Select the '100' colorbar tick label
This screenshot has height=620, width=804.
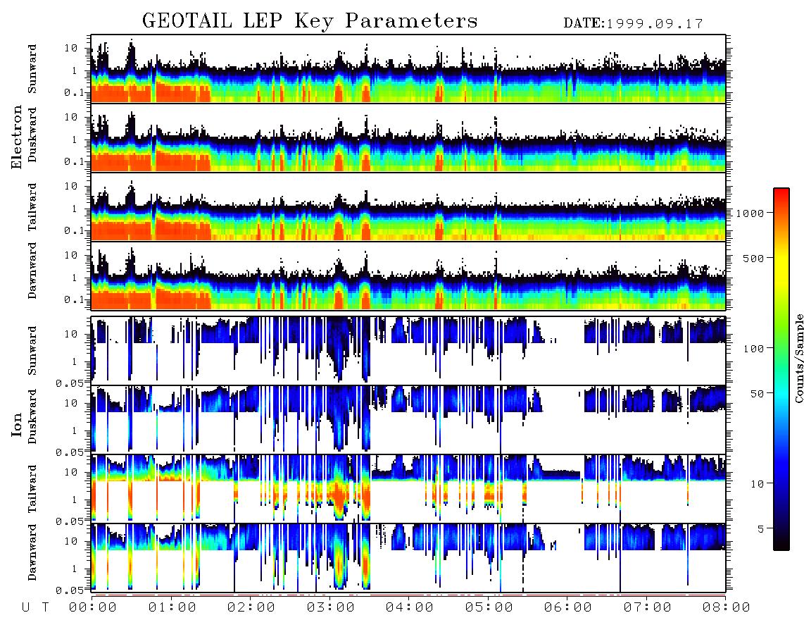(x=753, y=349)
